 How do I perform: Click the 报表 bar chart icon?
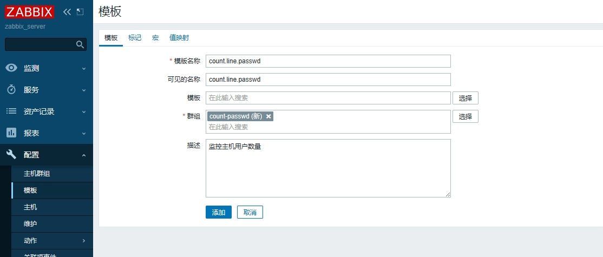pyautogui.click(x=11, y=133)
